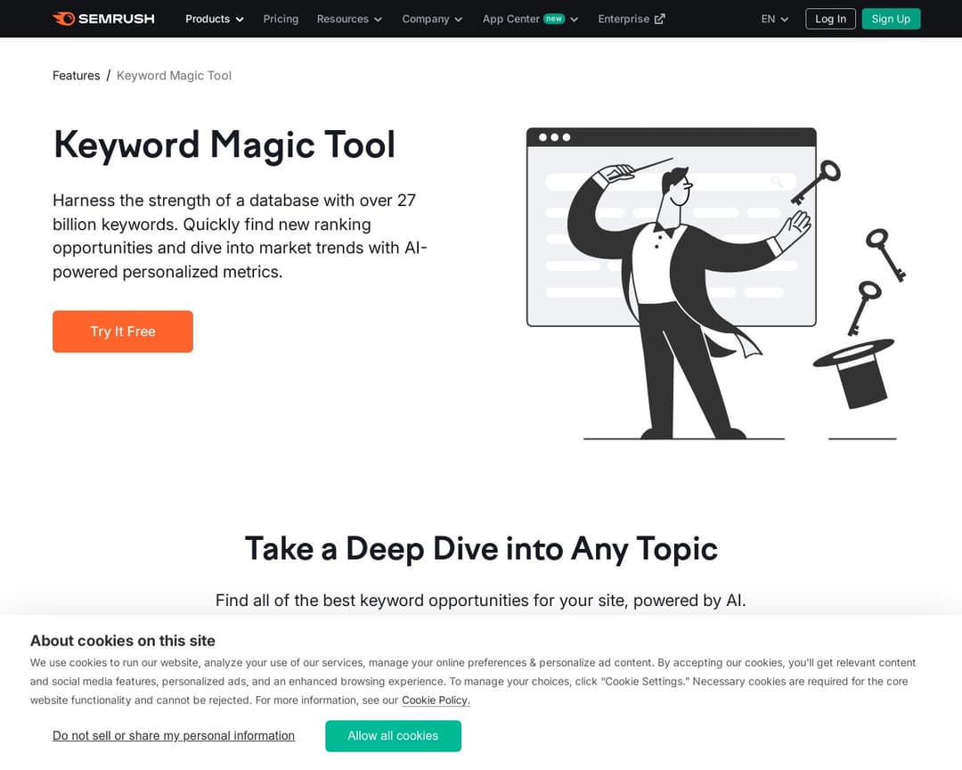Viewport: 962px width, 770px height.
Task: Click the green Sign Up button
Action: [x=891, y=19]
